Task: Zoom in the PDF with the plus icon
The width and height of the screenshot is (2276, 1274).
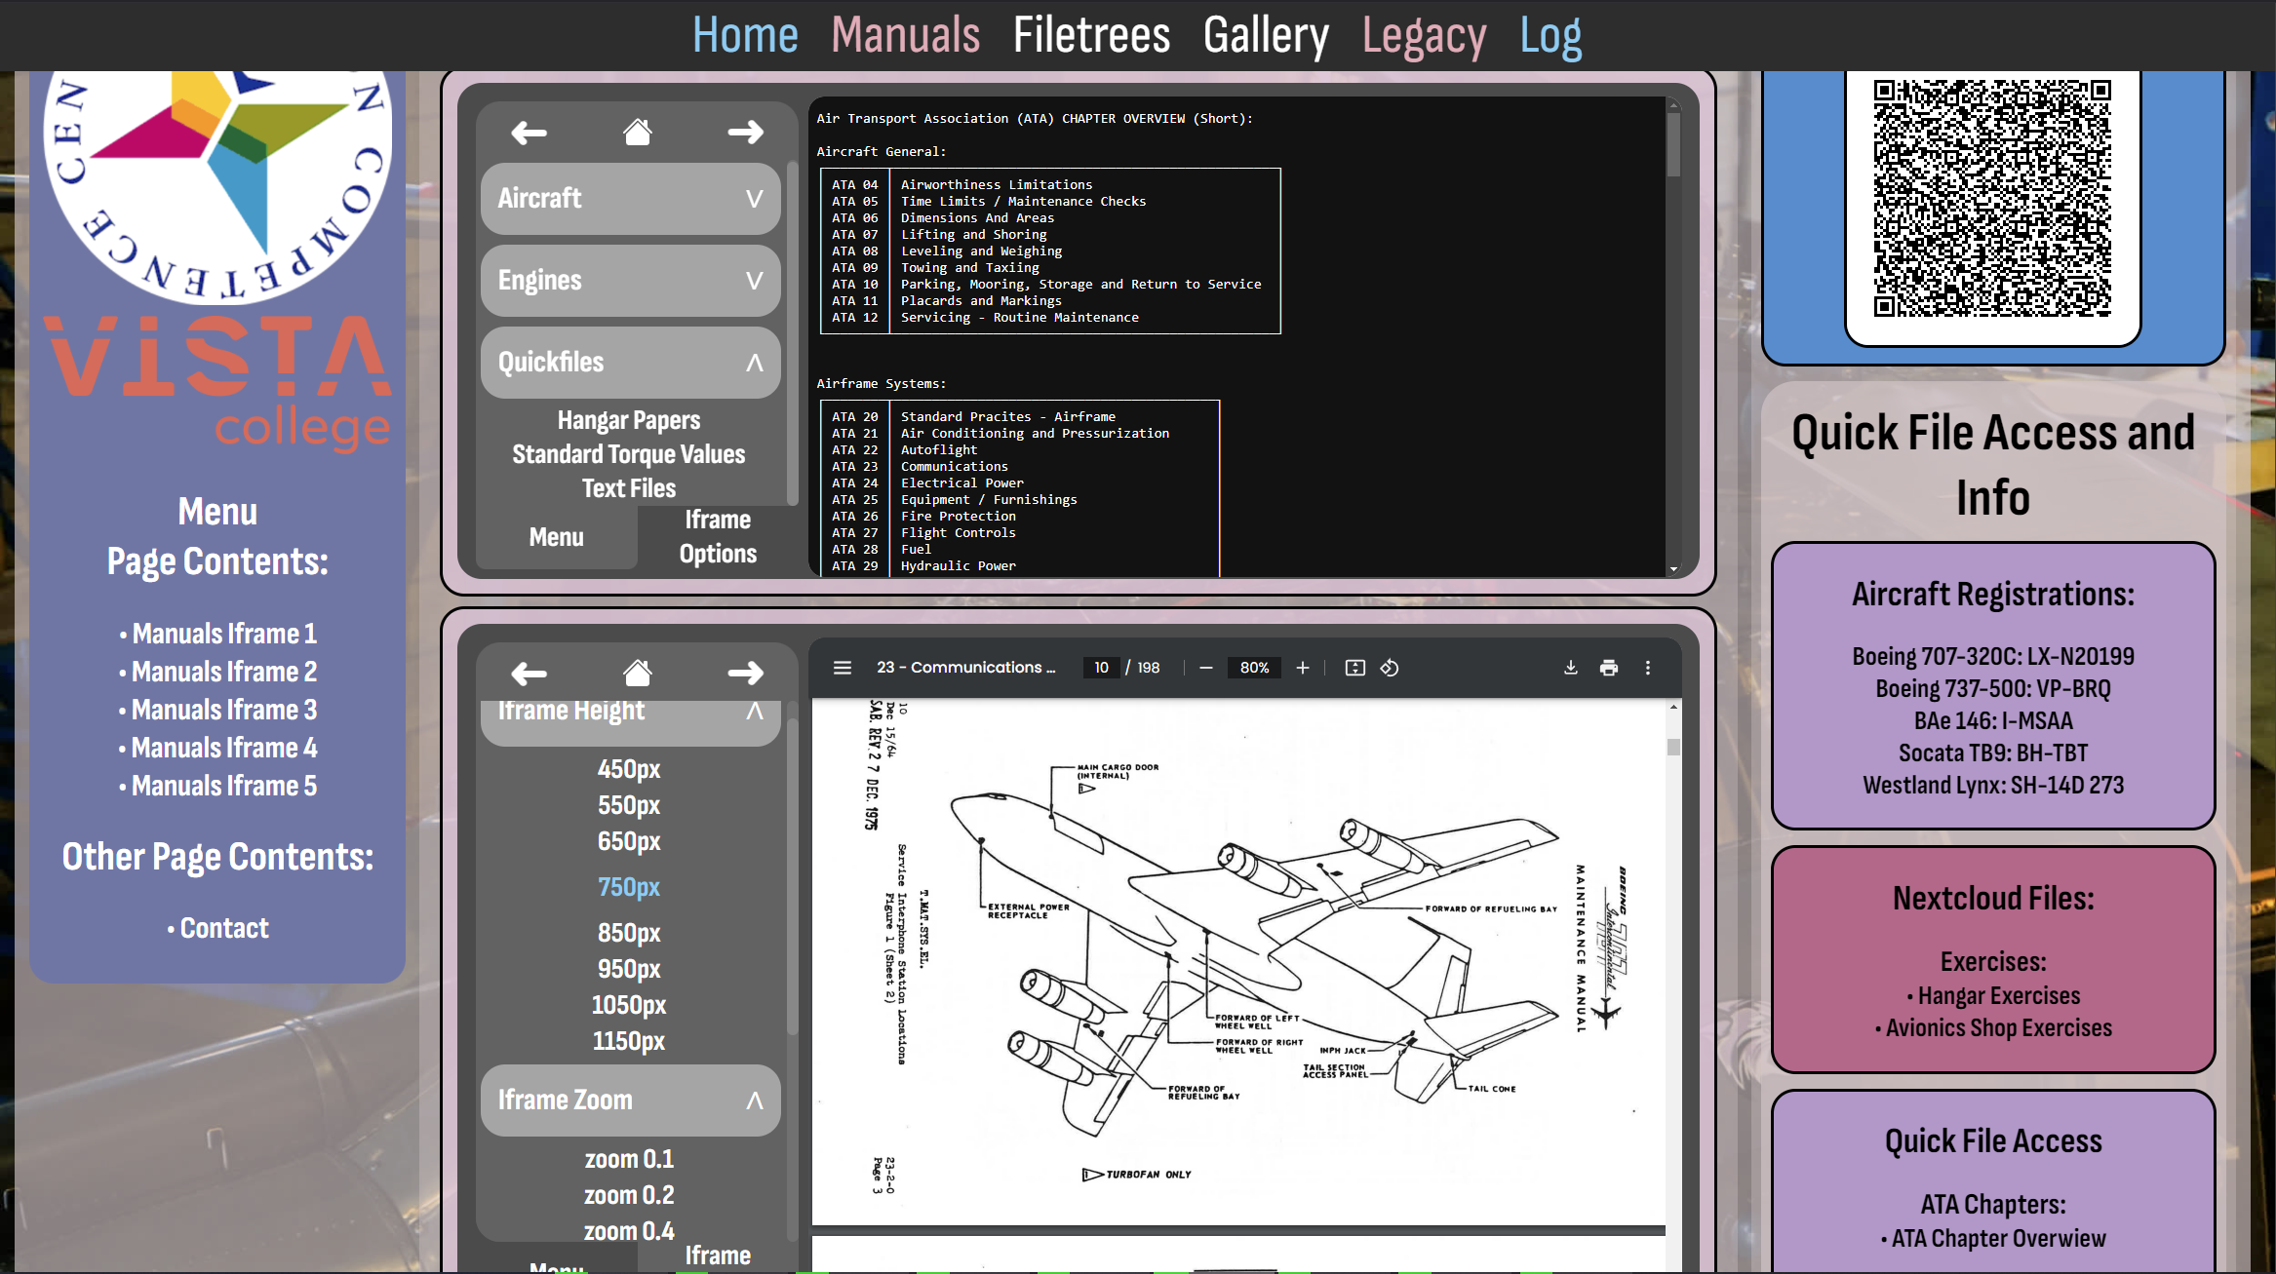Action: pos(1303,668)
